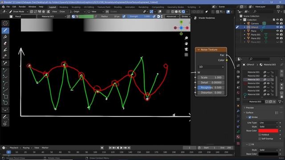Open the Line Type dropdown
Screen dimensions: 285x160
[269, 123]
